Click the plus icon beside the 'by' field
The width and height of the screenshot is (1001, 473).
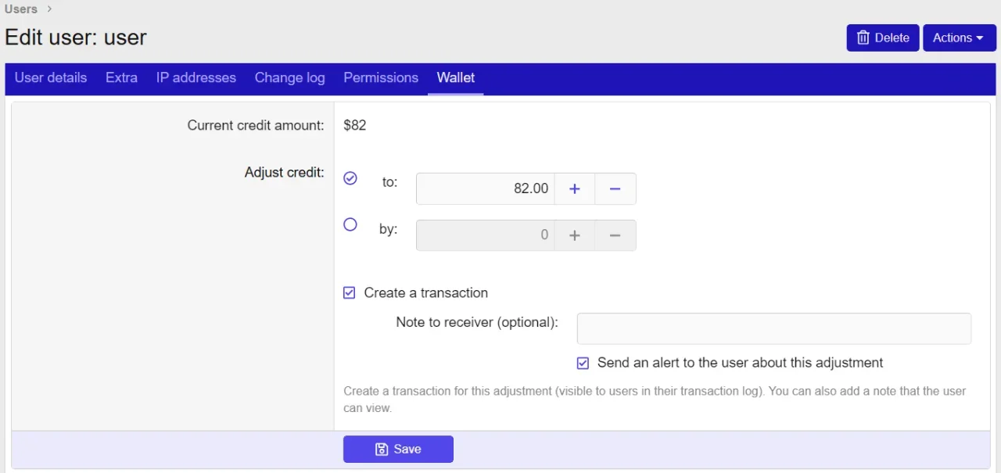click(574, 235)
